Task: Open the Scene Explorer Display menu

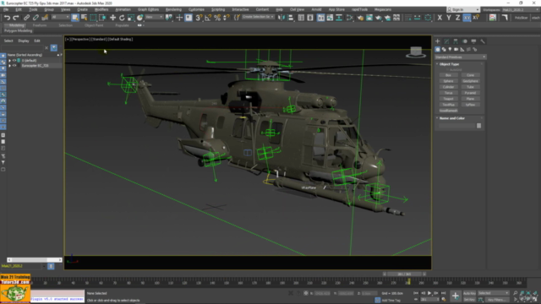Action: [24, 41]
